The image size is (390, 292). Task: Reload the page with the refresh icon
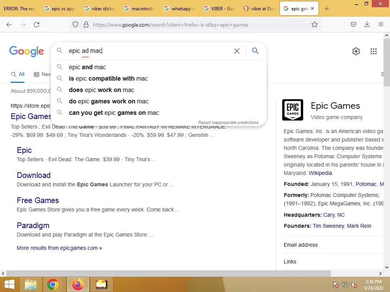(x=37, y=25)
